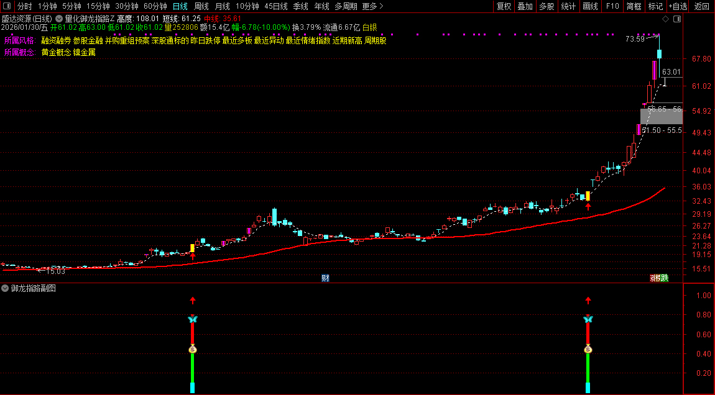
Task: Click the 镍金属 concept tag
Action: (x=85, y=52)
